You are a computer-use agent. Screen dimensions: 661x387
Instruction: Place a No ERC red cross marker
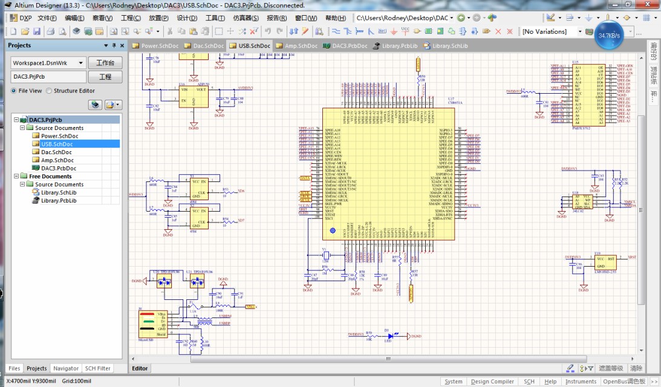click(498, 31)
